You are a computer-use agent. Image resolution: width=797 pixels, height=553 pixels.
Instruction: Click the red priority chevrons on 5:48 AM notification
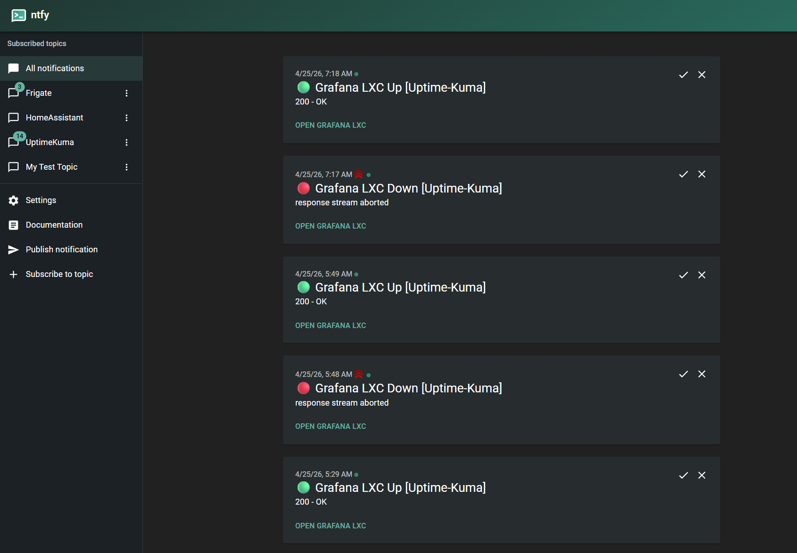(359, 374)
